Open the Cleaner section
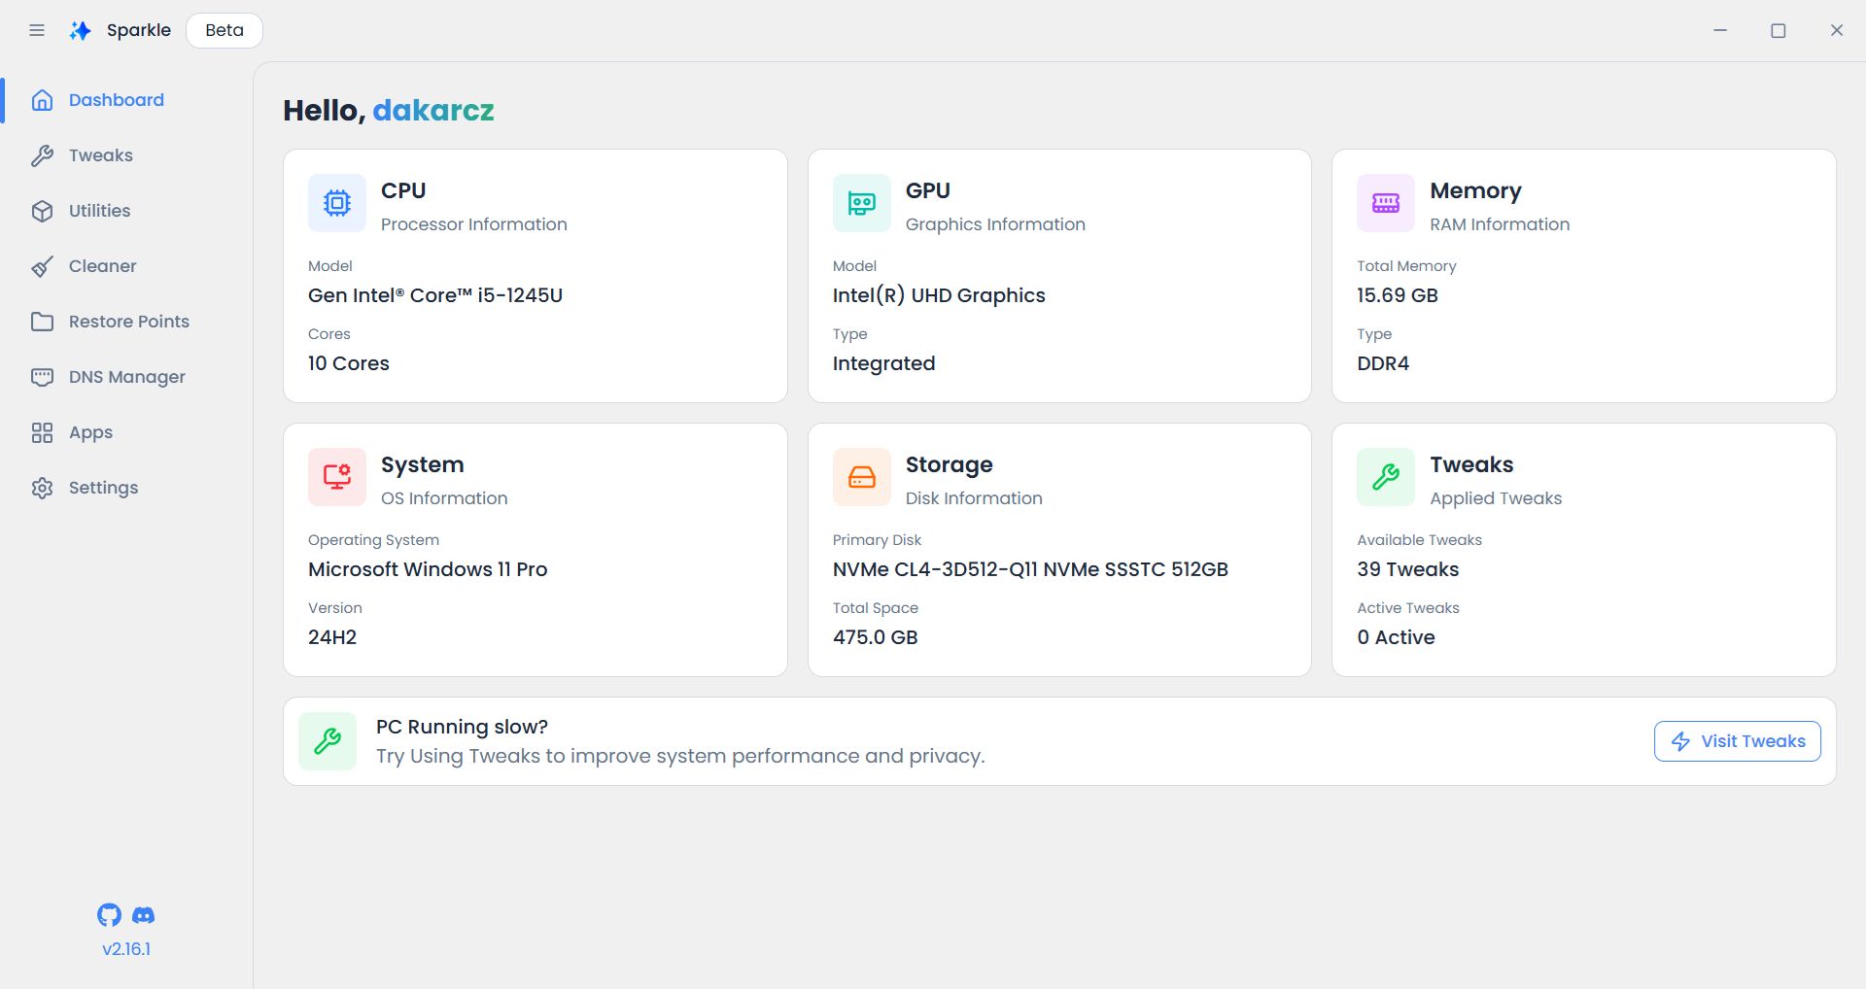The width and height of the screenshot is (1866, 989). [x=102, y=266]
